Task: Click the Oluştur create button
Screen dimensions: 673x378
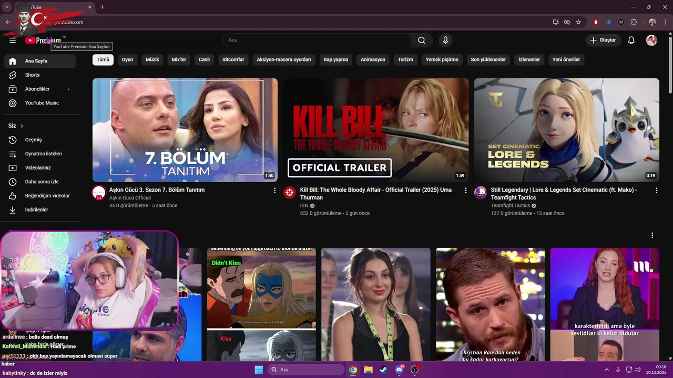Action: tap(604, 40)
